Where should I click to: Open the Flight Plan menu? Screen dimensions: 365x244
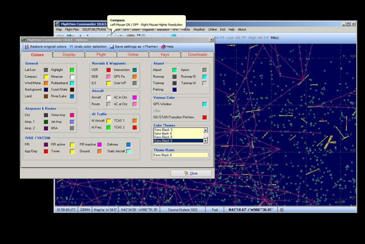[72, 30]
